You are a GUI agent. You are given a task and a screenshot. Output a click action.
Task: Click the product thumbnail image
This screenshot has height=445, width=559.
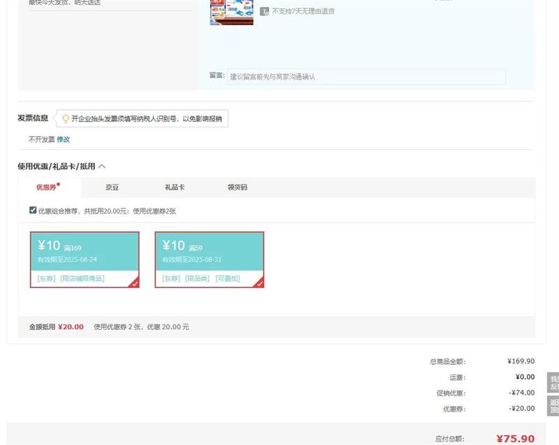[x=231, y=13]
